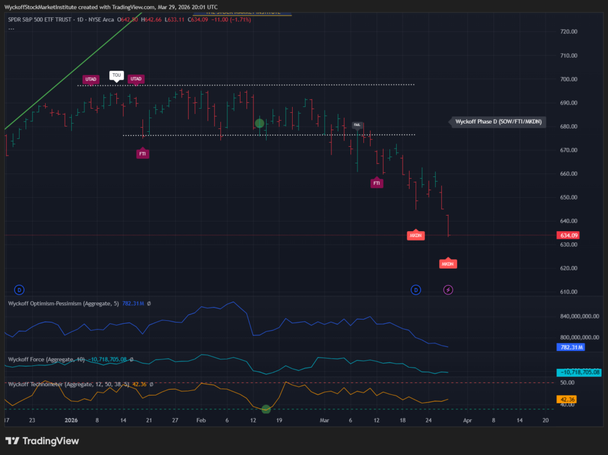Click the green circle on the price chart
Image resolution: width=608 pixels, height=455 pixels.
pyautogui.click(x=259, y=124)
